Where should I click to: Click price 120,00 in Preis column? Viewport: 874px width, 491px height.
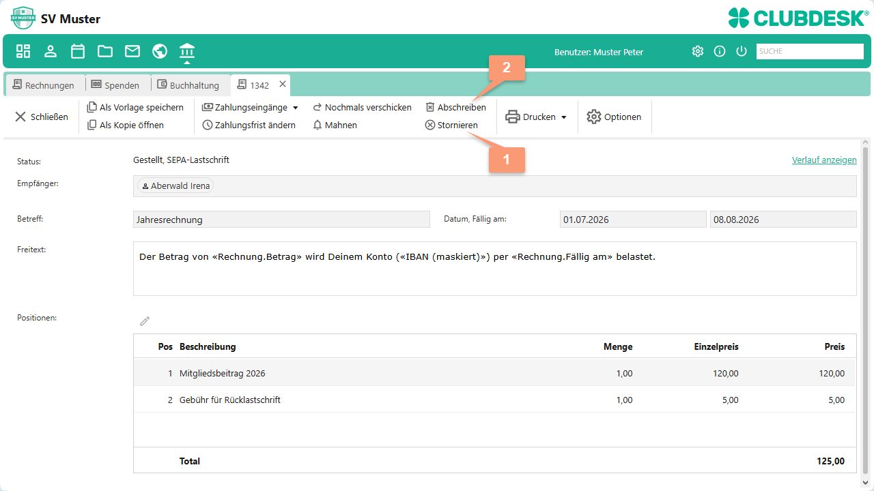832,373
